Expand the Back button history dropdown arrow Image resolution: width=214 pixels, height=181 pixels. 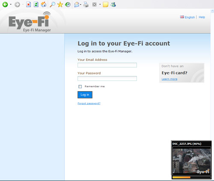coord(11,5)
